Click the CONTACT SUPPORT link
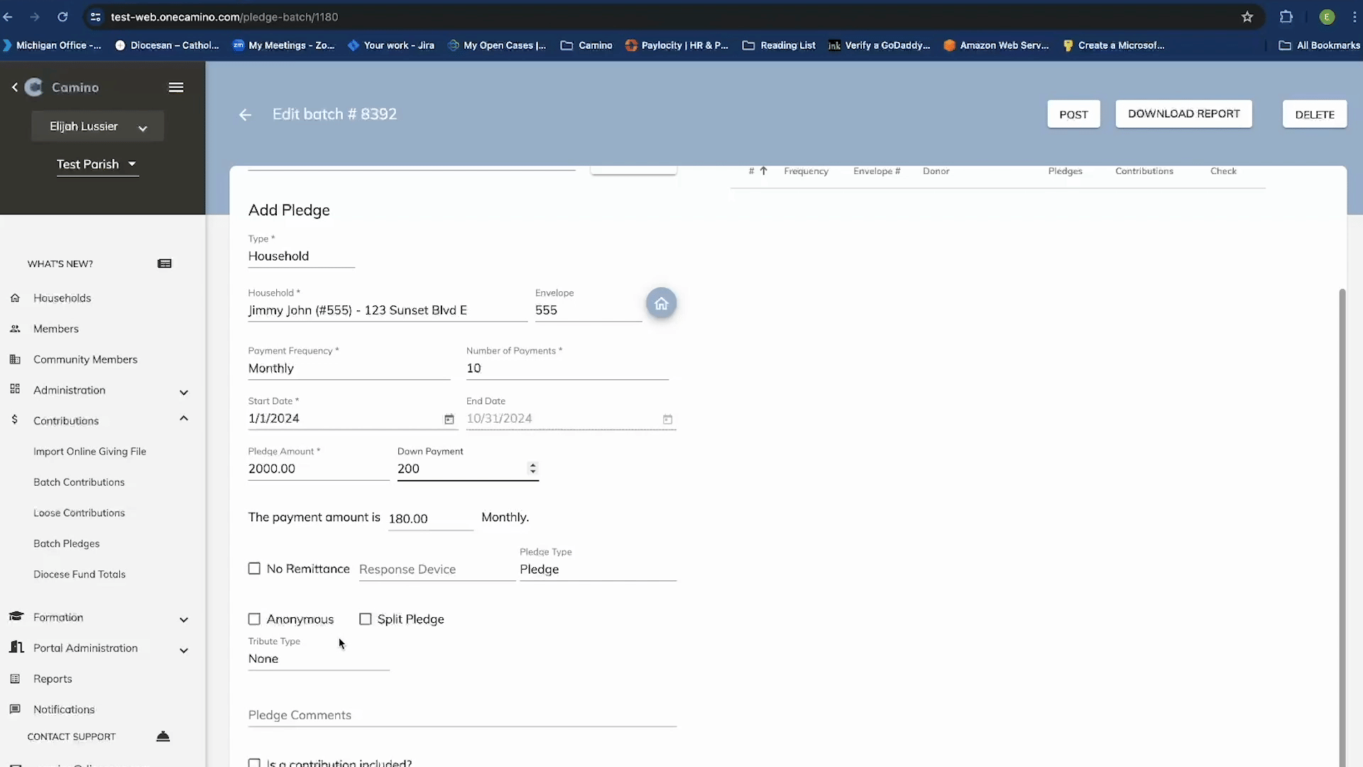Viewport: 1363px width, 767px height. pos(71,736)
